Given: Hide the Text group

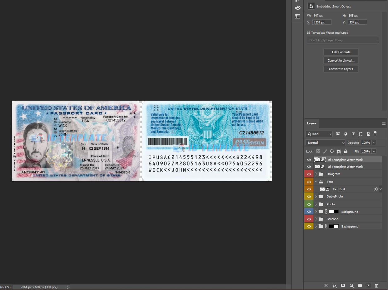Looking at the screenshot, I should click(309, 182).
